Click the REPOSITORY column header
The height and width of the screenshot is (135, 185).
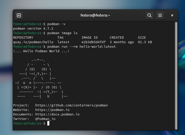tap(23, 38)
